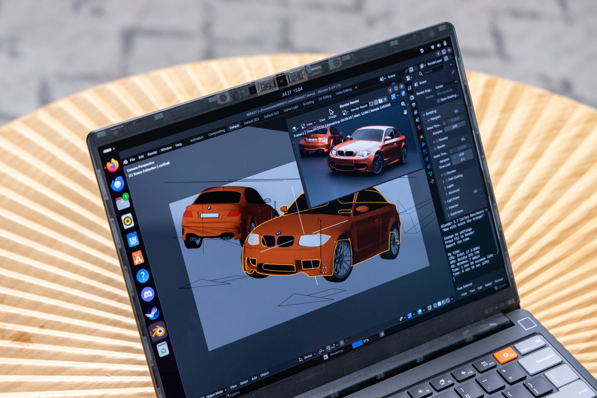The width and height of the screenshot is (597, 398).
Task: Click the zoom magnifier in the render window
Action: [403, 104]
